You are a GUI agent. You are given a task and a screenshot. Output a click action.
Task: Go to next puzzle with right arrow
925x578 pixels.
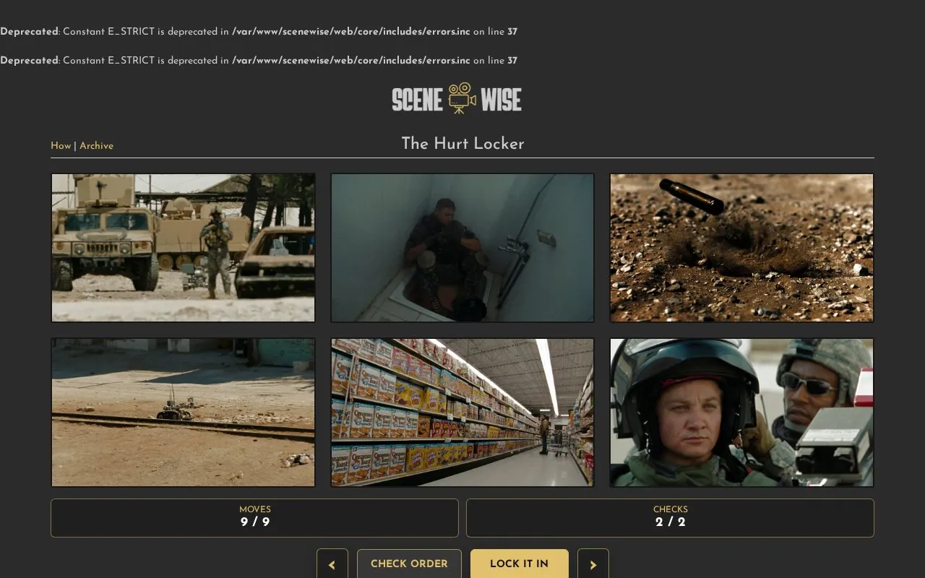pyautogui.click(x=593, y=564)
